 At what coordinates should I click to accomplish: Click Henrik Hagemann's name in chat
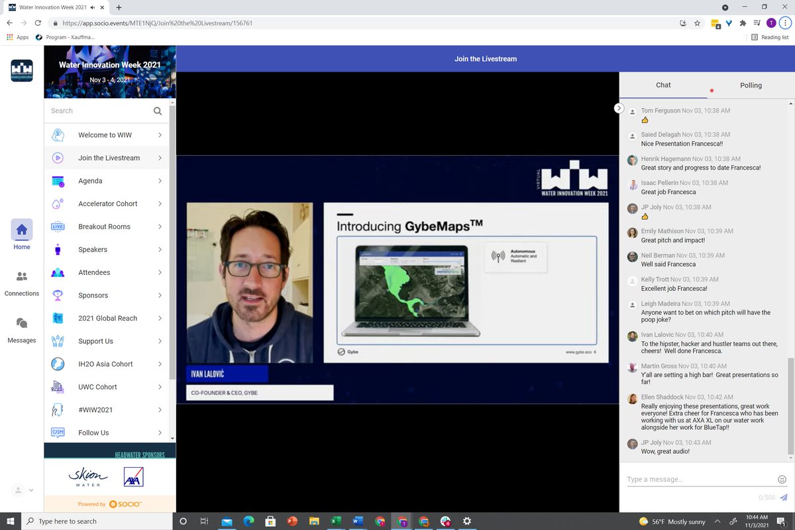click(x=666, y=159)
